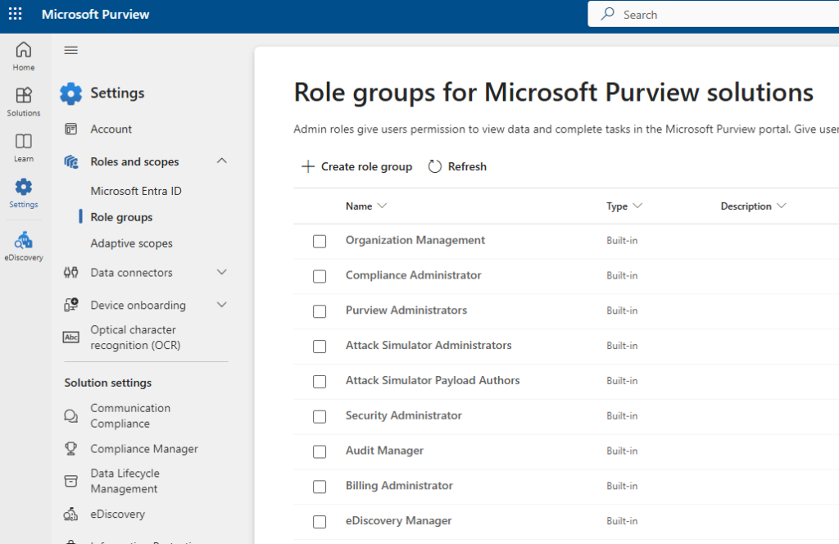Open the Security Administrator role group
This screenshot has height=544, width=839.
coord(403,415)
